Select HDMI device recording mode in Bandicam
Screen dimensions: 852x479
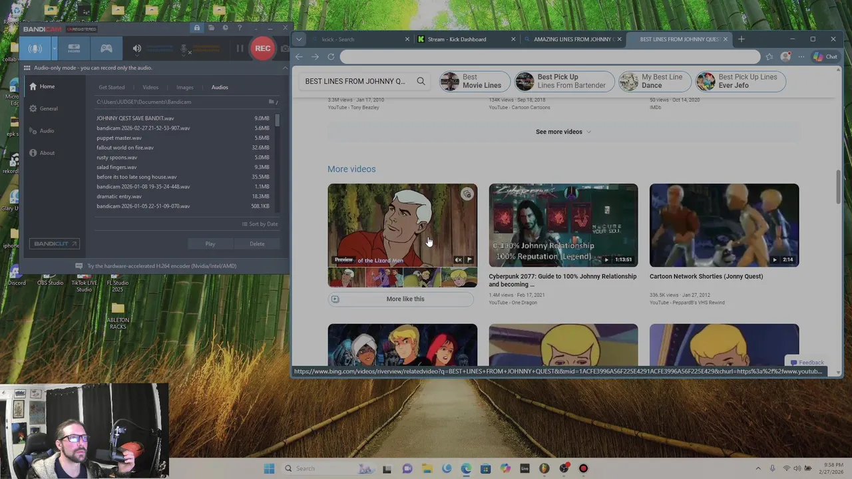74,48
